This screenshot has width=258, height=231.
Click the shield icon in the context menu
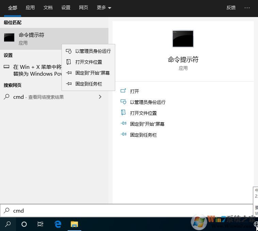69,51
